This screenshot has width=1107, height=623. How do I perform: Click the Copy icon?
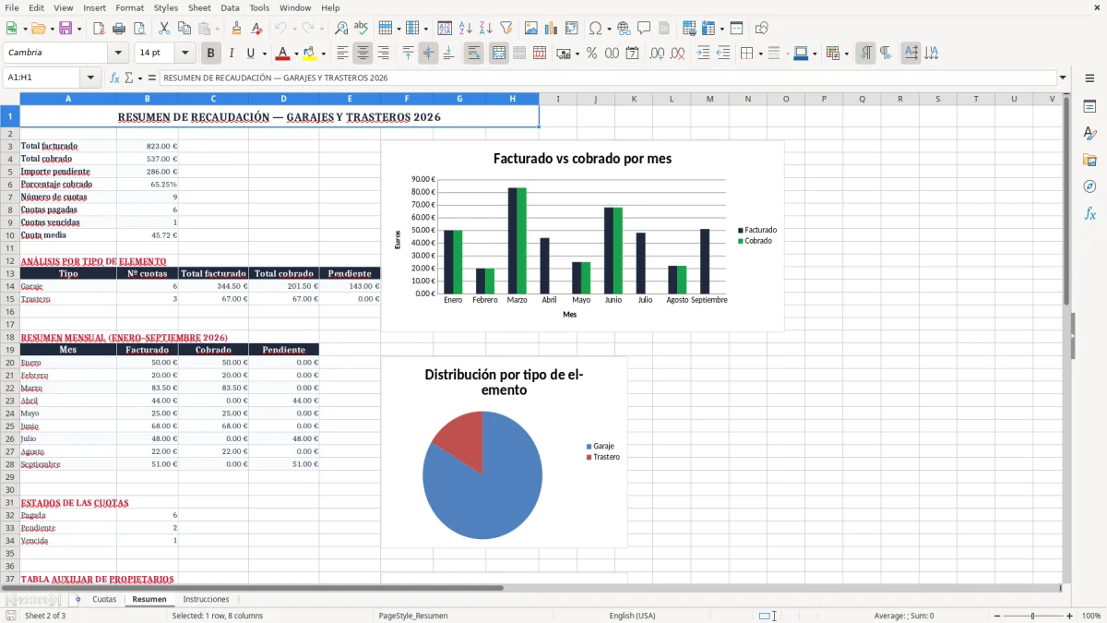[184, 29]
